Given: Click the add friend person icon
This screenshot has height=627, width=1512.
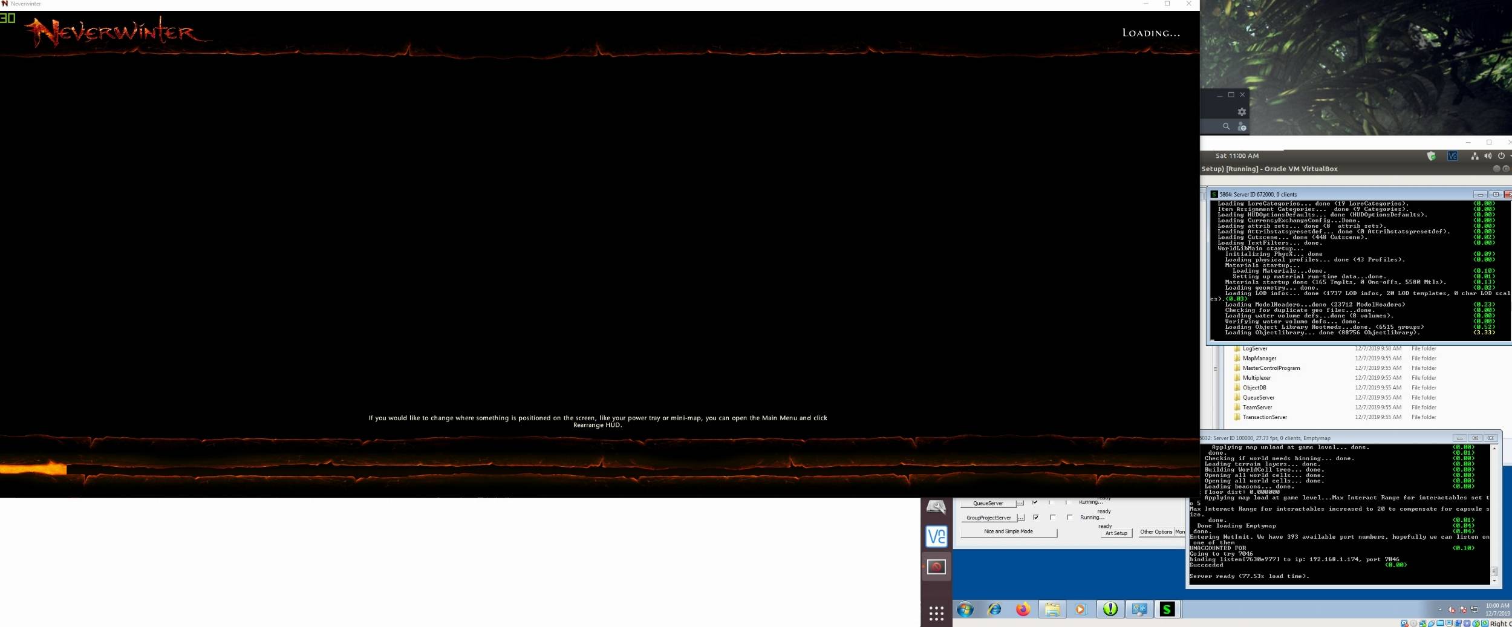Looking at the screenshot, I should click(1242, 126).
